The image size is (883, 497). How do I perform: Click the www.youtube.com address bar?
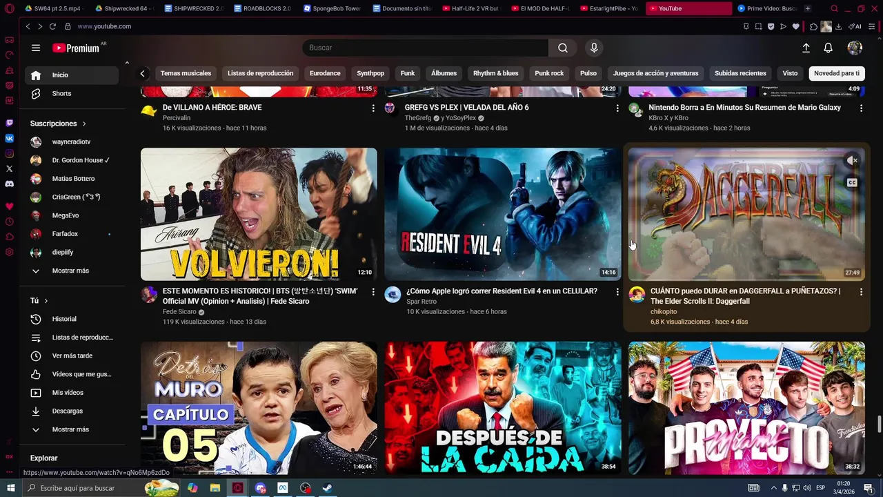click(104, 26)
